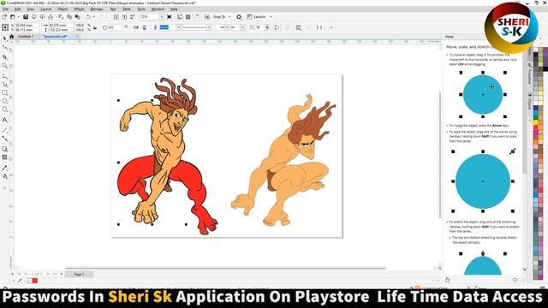Click the Export icon

point(124,17)
